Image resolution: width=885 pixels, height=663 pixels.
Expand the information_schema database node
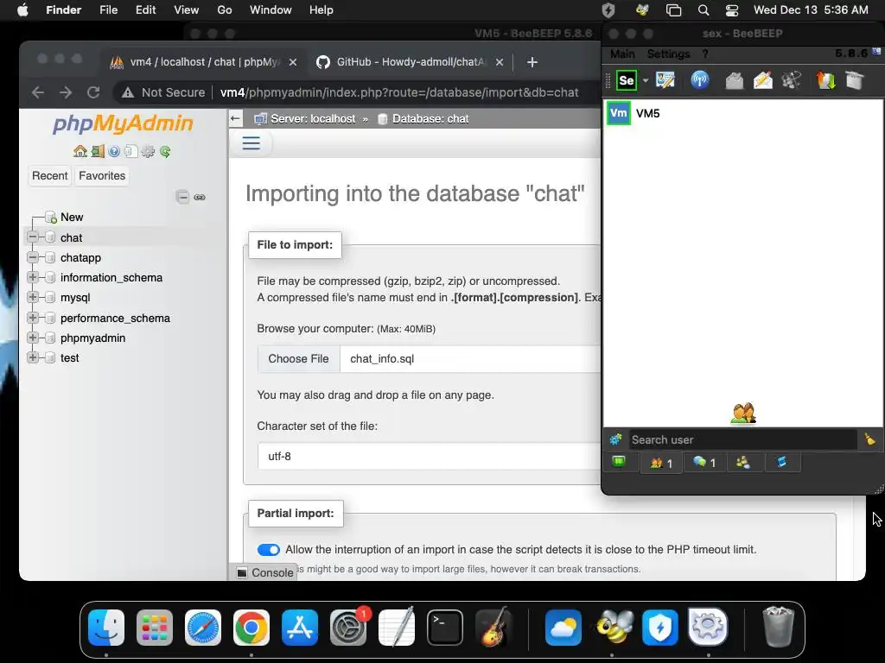tap(33, 277)
